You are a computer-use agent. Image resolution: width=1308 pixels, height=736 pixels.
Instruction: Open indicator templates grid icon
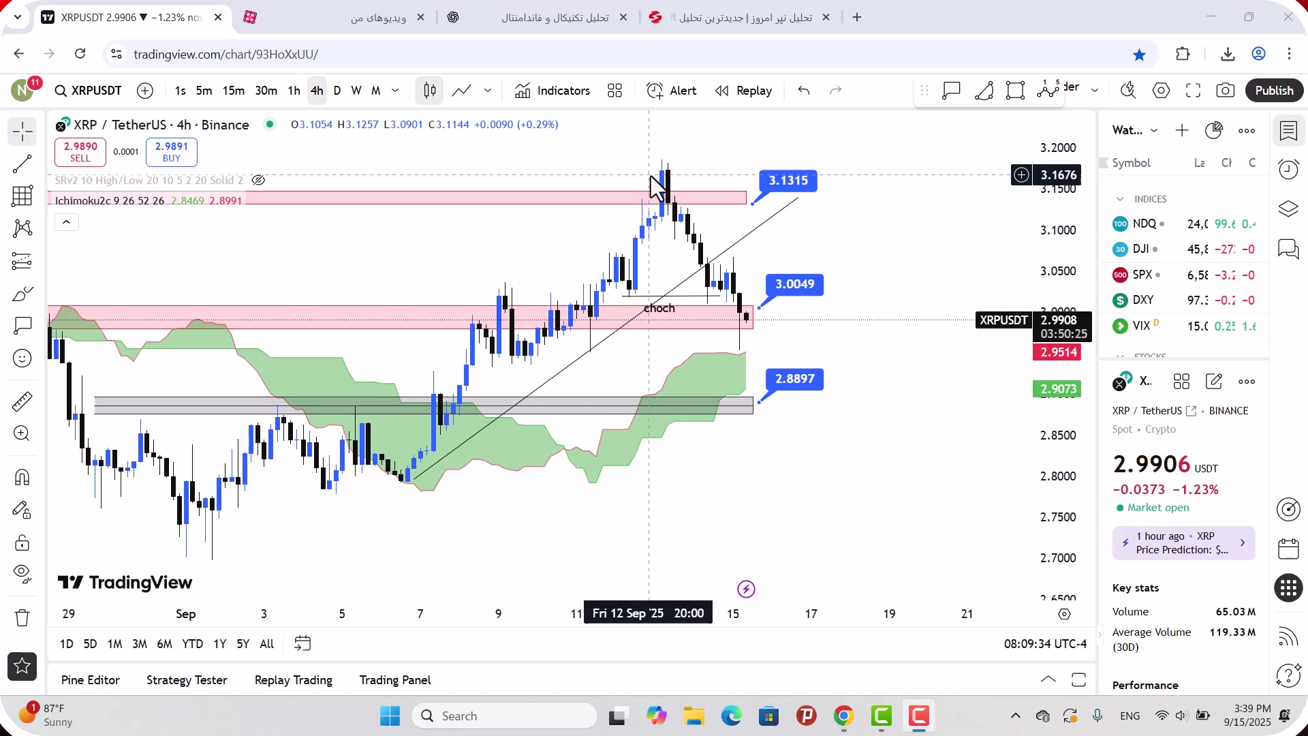(614, 91)
